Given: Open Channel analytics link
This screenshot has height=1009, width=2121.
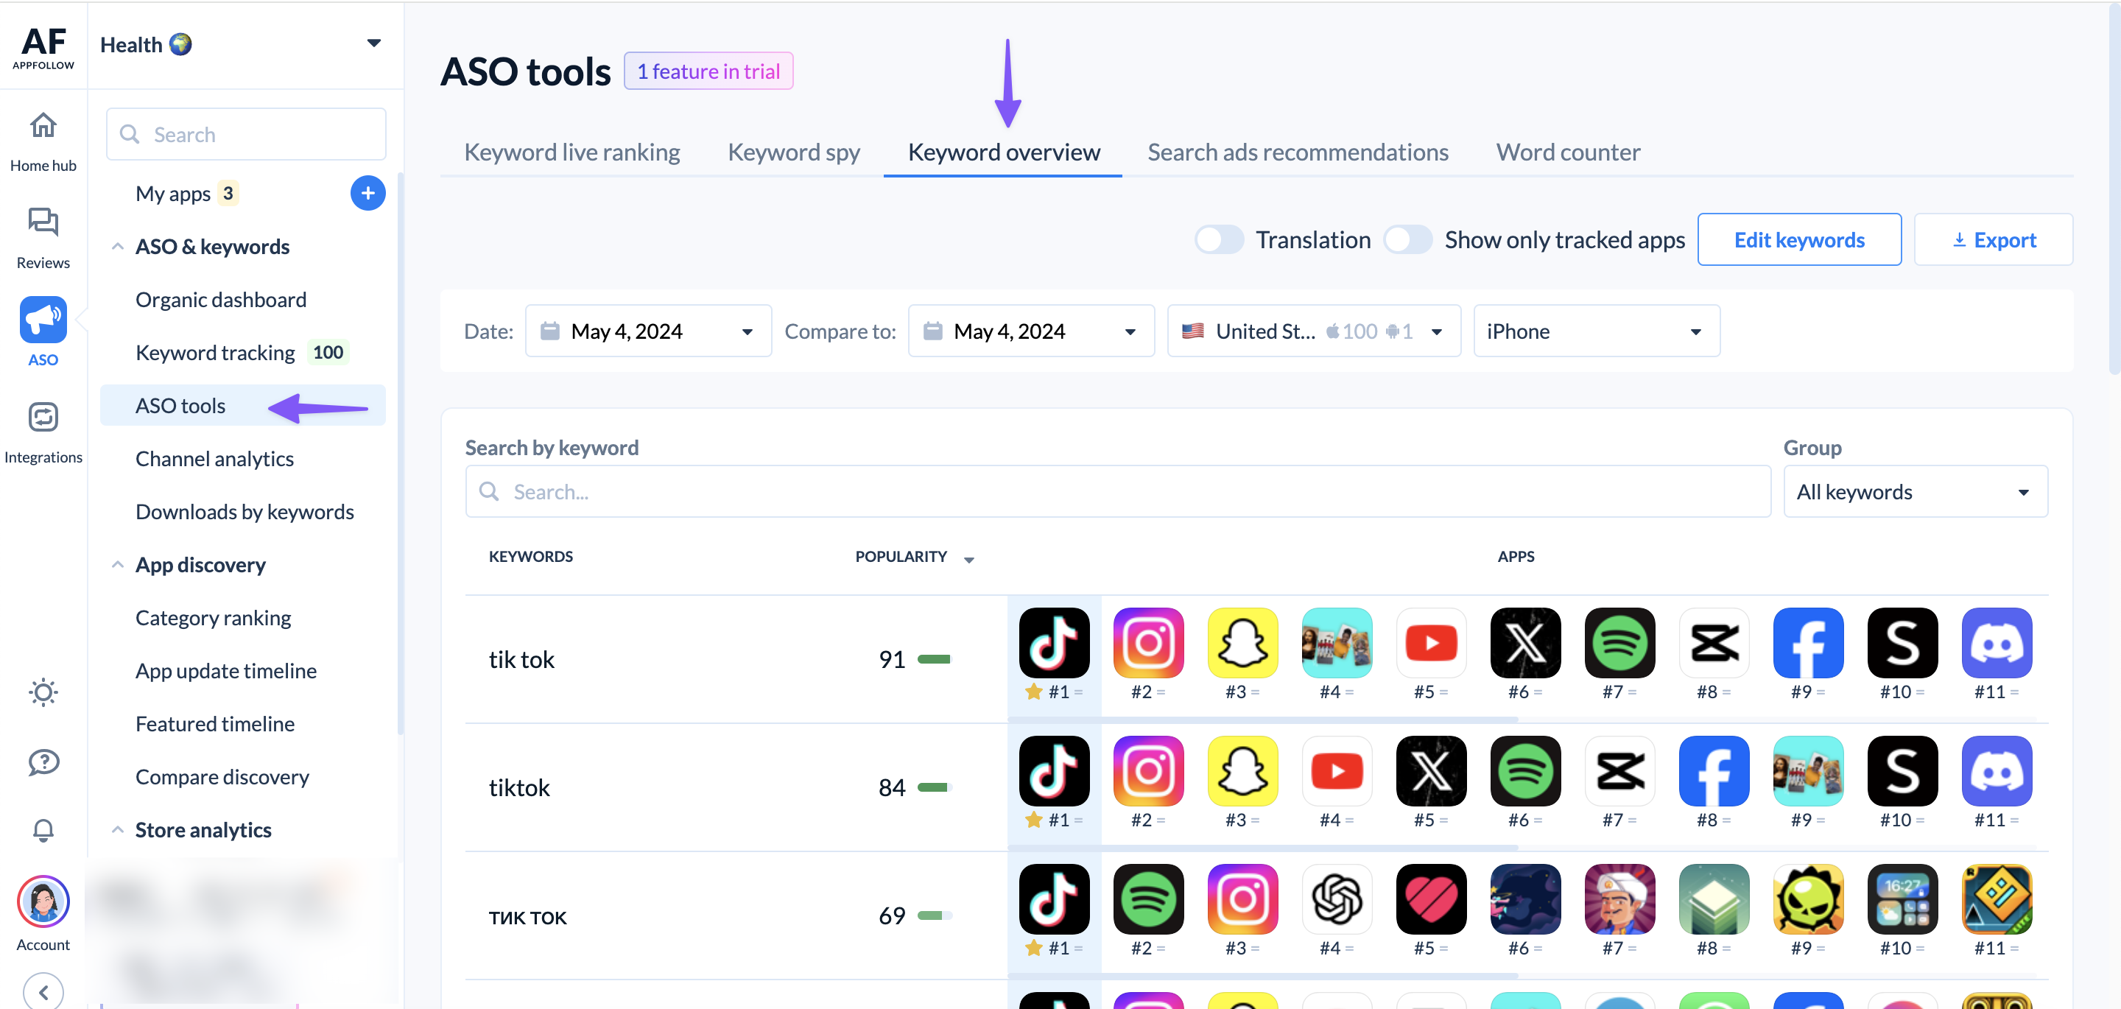Looking at the screenshot, I should [x=214, y=459].
